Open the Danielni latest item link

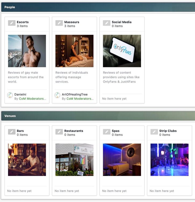pos(20,95)
